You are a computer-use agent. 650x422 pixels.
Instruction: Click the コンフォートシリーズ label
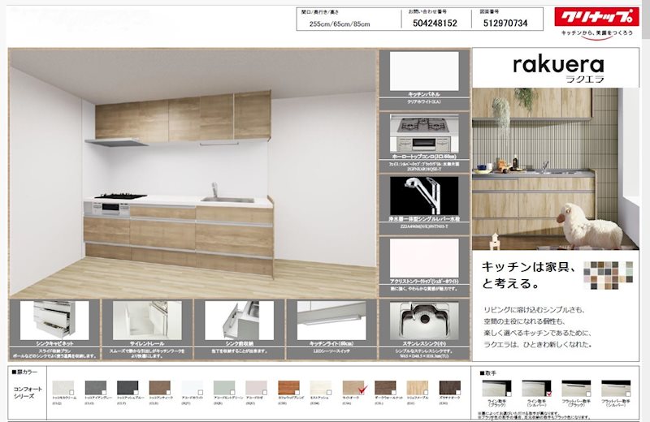[28, 393]
